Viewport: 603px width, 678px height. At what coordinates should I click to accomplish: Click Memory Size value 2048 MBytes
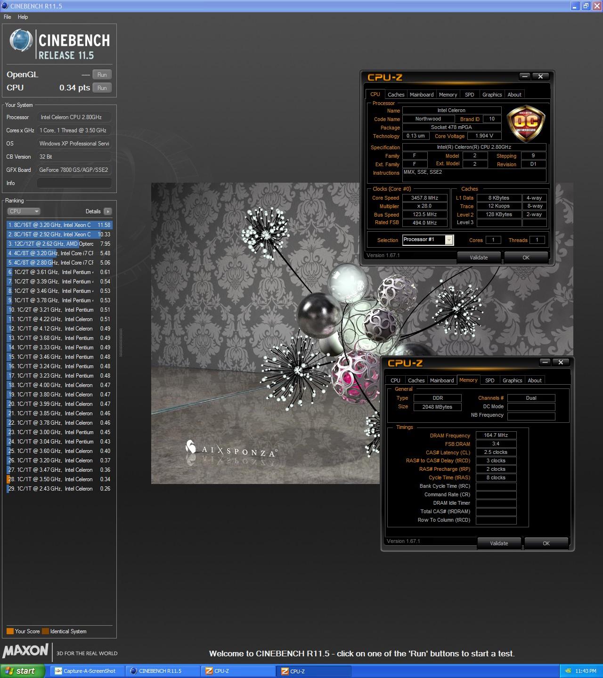tap(437, 407)
